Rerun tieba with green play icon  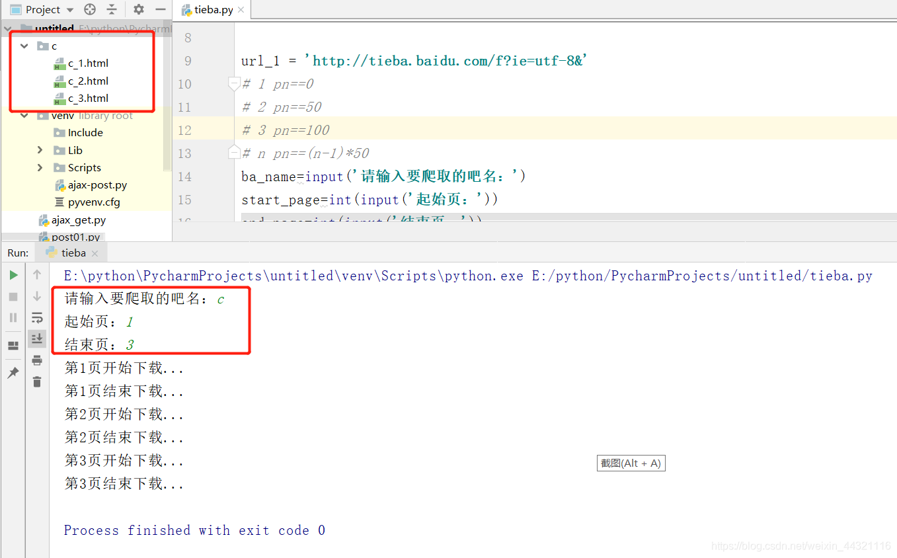(13, 275)
